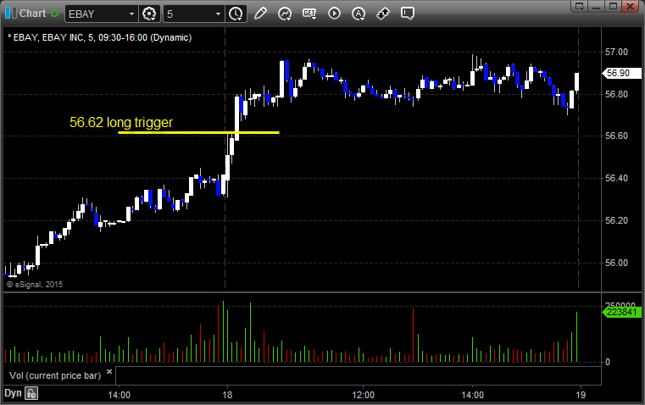This screenshot has width=645, height=405.
Task: Click the 12:00 time axis label
Action: click(364, 395)
